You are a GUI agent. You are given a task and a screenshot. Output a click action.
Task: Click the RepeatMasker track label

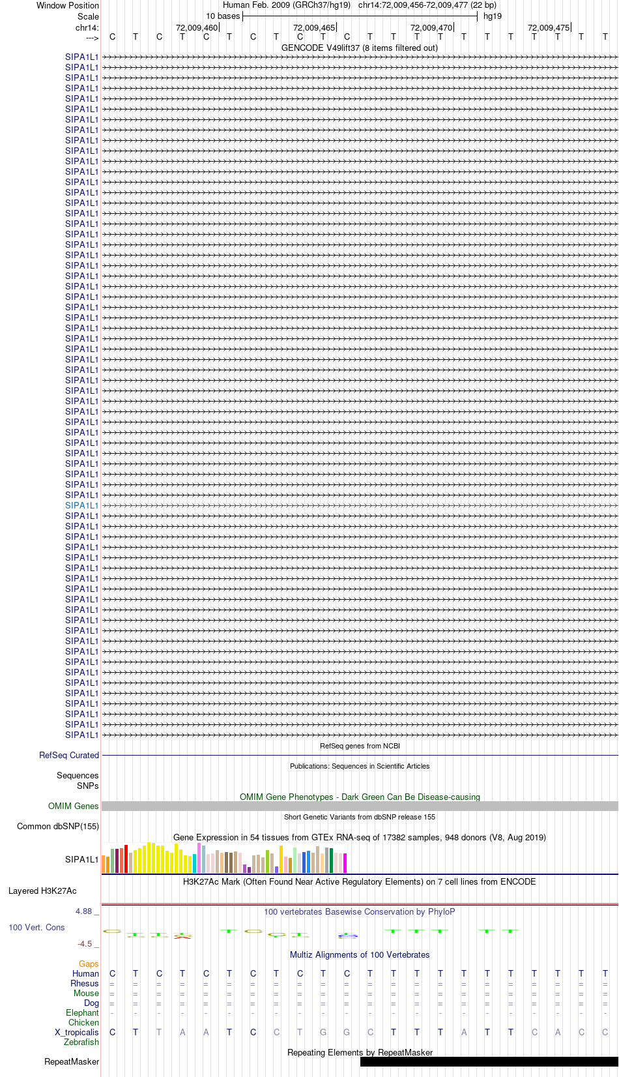click(72, 1061)
